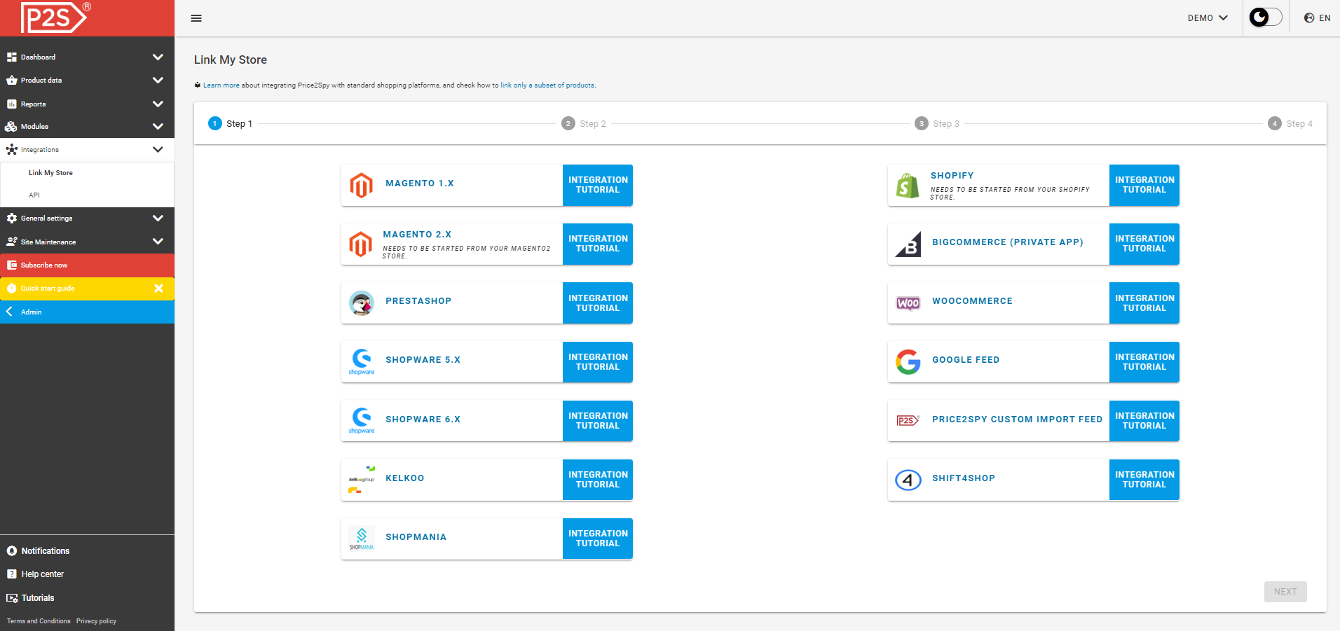The image size is (1340, 631).
Task: Collapse the Integrations sidebar section
Action: click(x=158, y=149)
